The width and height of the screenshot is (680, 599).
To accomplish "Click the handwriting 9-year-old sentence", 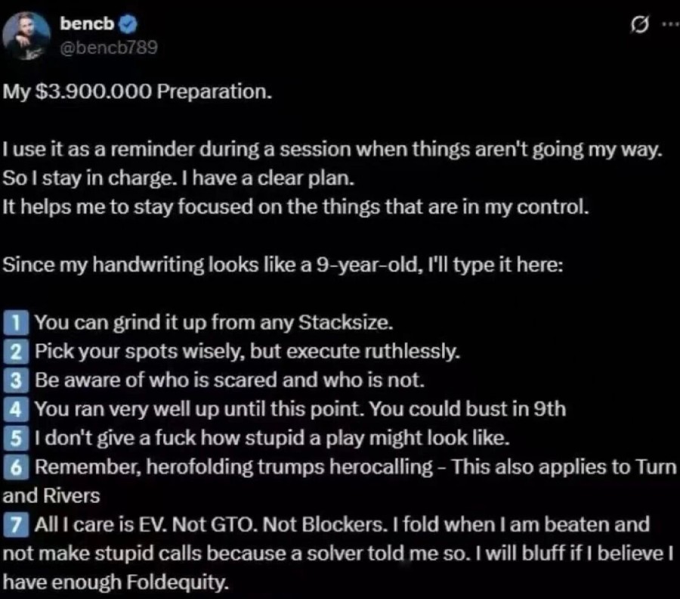I will [x=281, y=265].
